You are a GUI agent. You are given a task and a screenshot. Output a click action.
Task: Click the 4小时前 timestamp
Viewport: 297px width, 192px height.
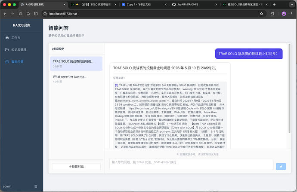(57, 82)
